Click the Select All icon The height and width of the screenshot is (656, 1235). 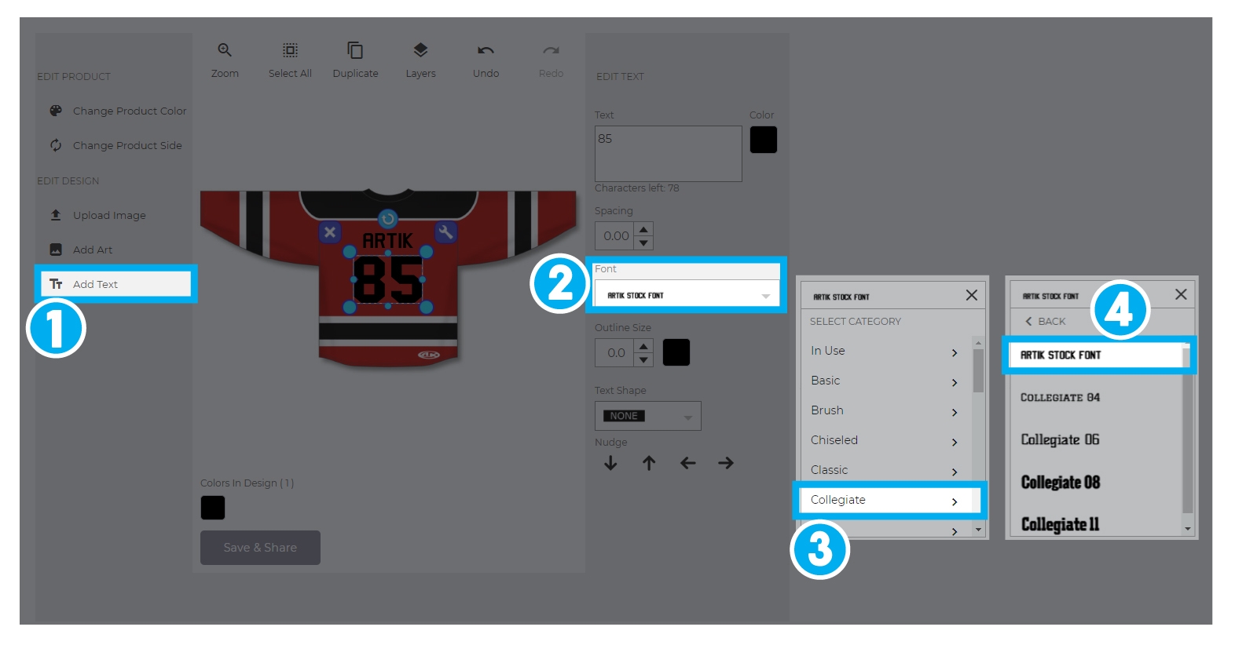[x=290, y=51]
